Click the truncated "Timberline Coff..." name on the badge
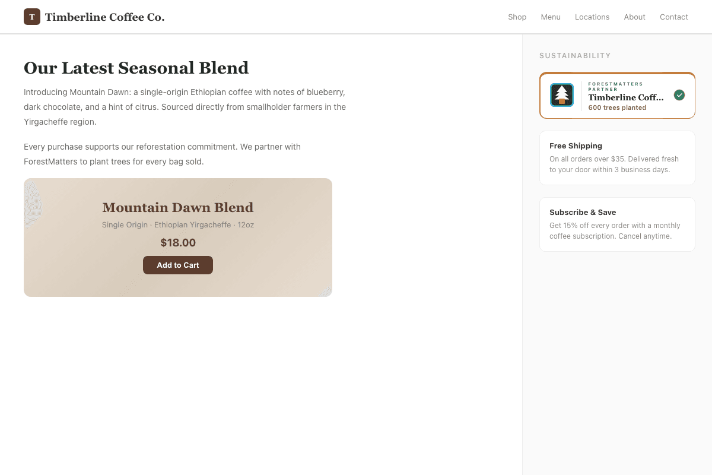 [x=627, y=97]
